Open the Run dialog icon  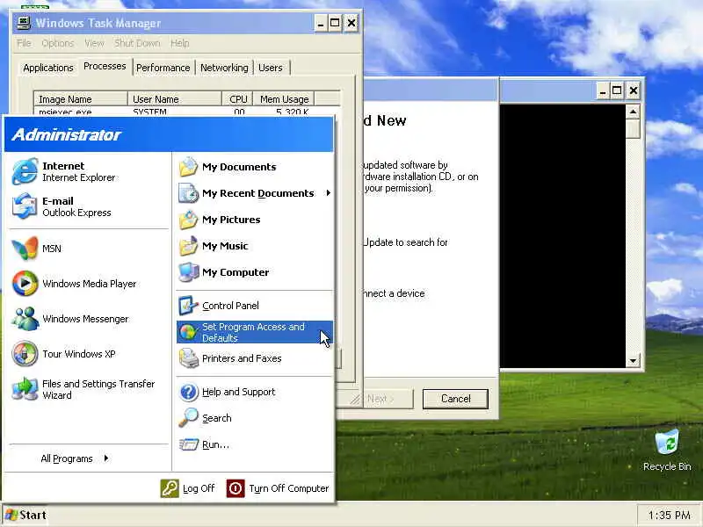[x=188, y=444]
